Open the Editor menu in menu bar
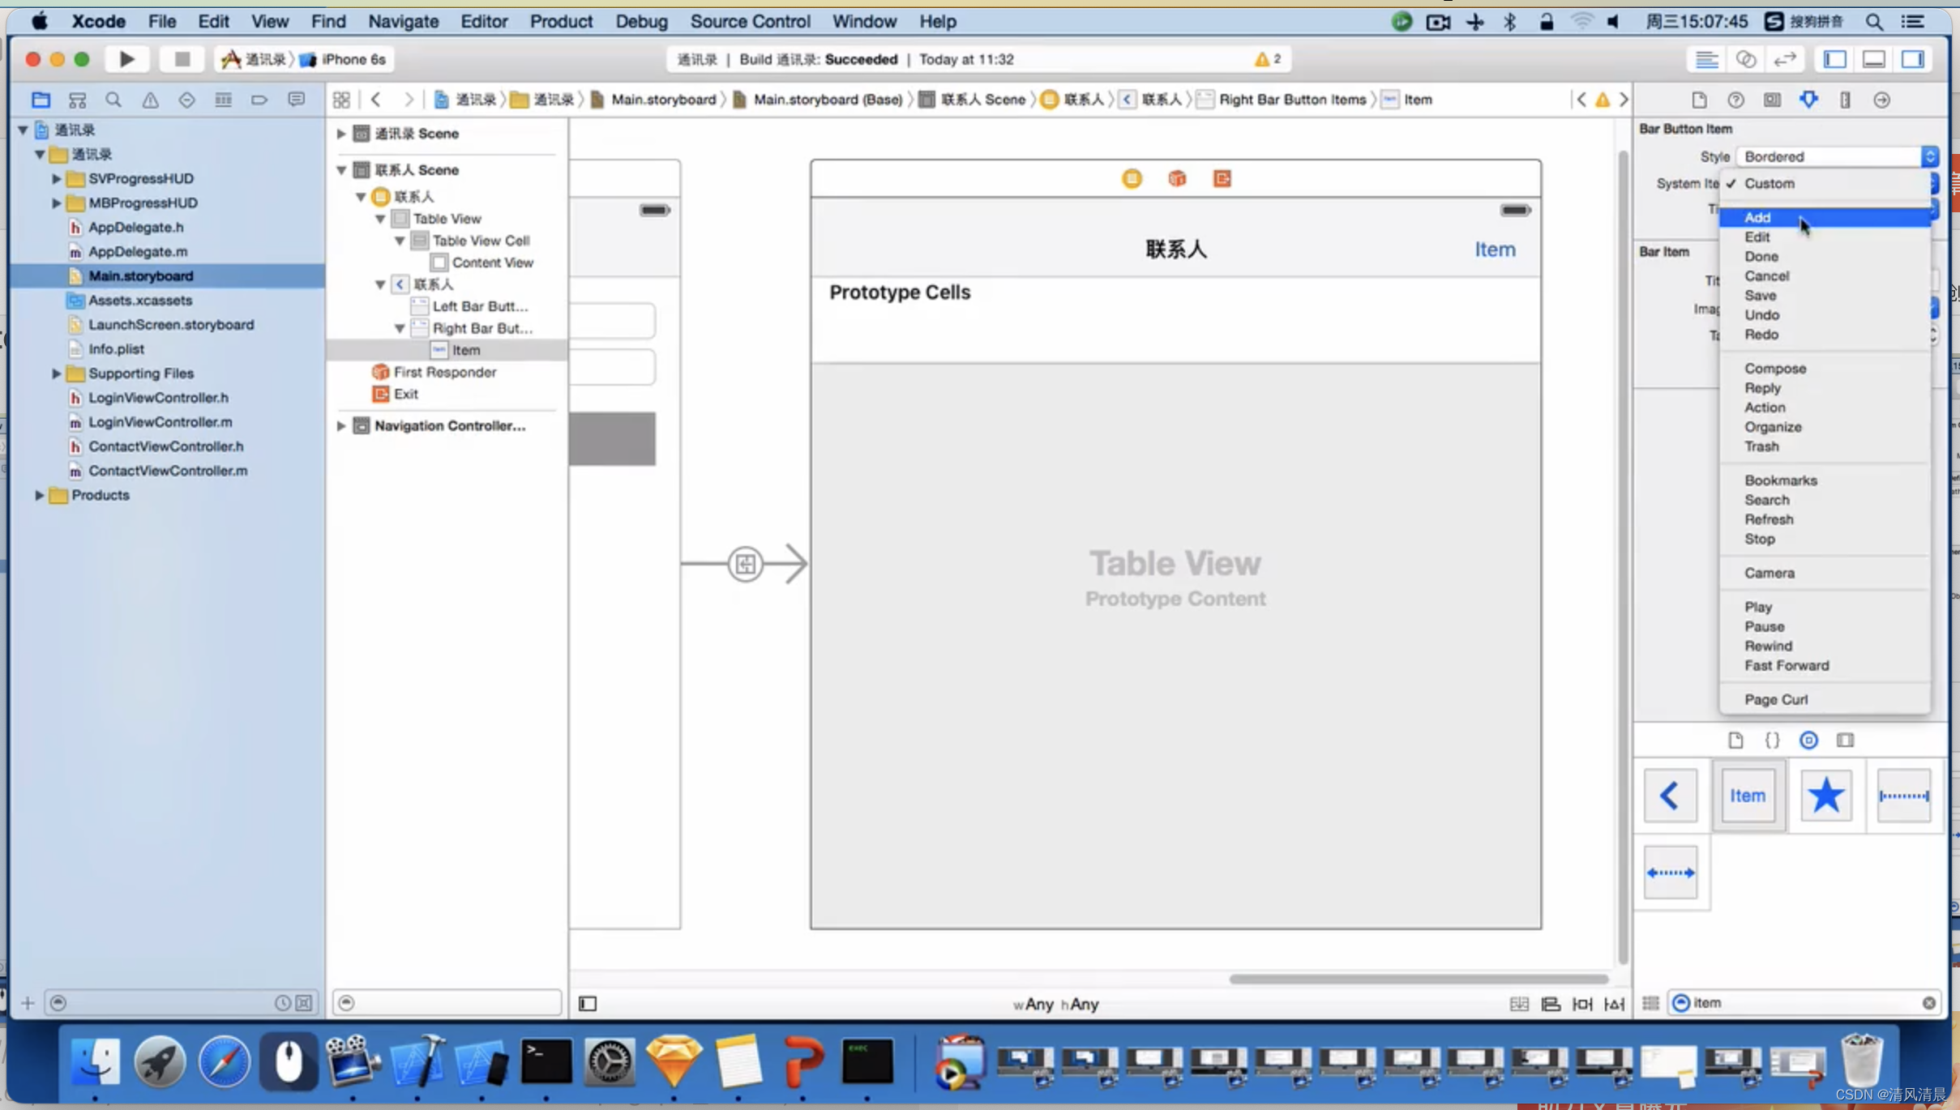1960x1110 pixels. (x=484, y=21)
